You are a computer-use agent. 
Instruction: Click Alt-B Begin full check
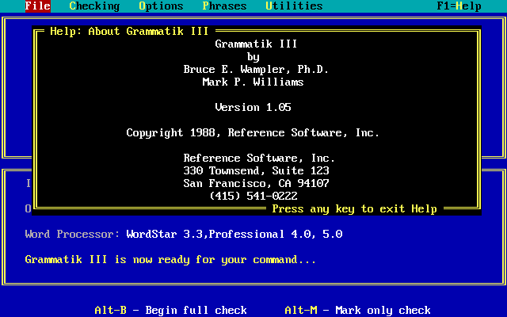click(x=170, y=310)
